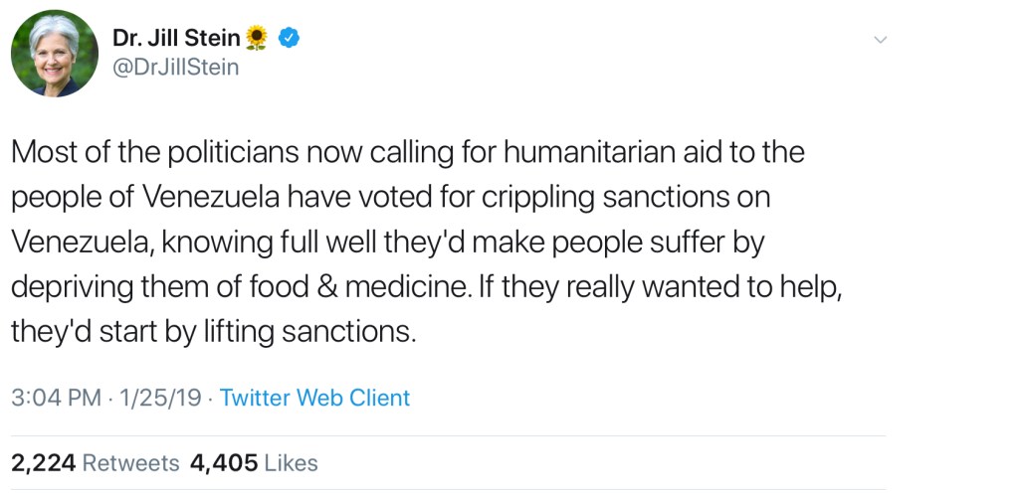The width and height of the screenshot is (1019, 495).
Task: Click the blue verified badge
Action: tap(289, 39)
